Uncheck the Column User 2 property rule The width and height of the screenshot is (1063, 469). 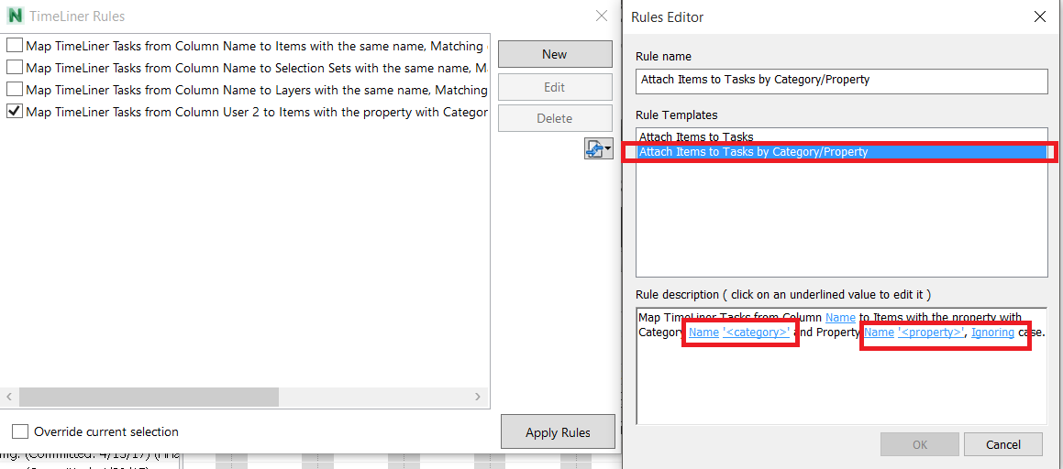(x=15, y=112)
